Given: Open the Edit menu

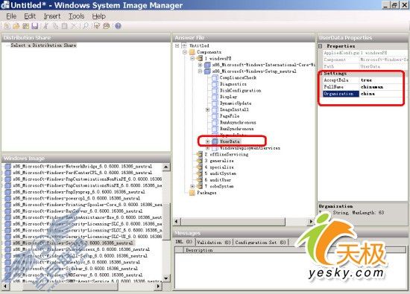Looking at the screenshot, I should 30,16.
